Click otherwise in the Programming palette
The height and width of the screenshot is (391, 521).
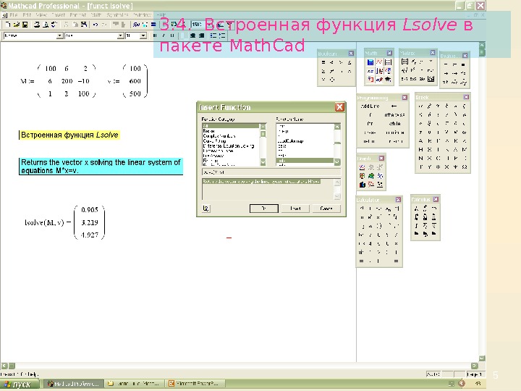pyautogui.click(x=395, y=115)
